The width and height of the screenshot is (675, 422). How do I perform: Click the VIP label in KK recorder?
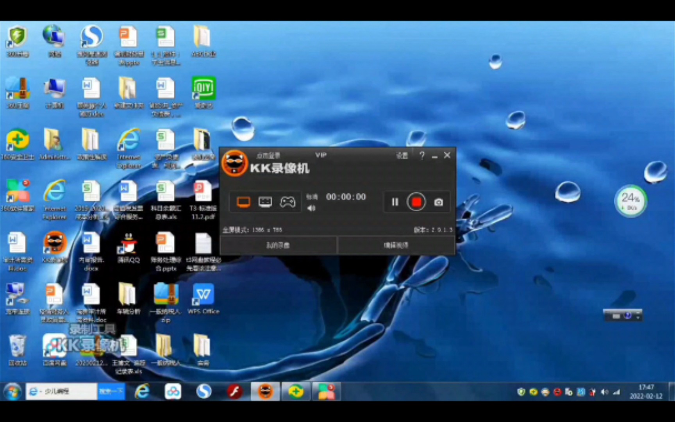[x=321, y=155]
